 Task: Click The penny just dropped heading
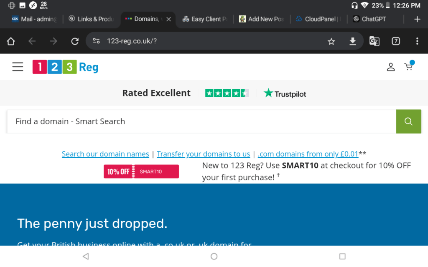(92, 224)
